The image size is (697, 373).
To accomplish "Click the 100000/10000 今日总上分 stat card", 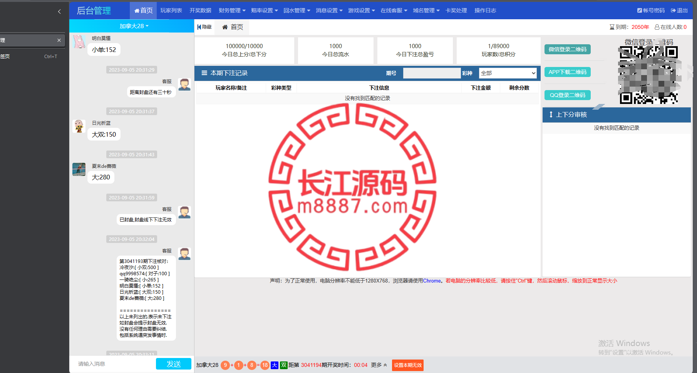I will tap(244, 50).
